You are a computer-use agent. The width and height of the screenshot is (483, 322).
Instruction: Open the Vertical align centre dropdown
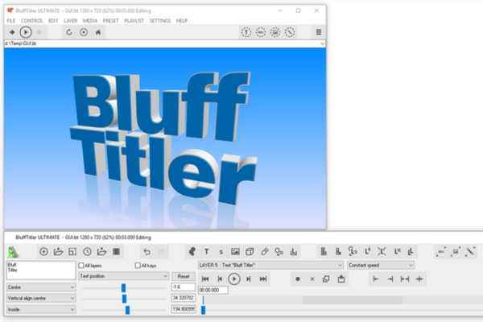click(x=41, y=299)
